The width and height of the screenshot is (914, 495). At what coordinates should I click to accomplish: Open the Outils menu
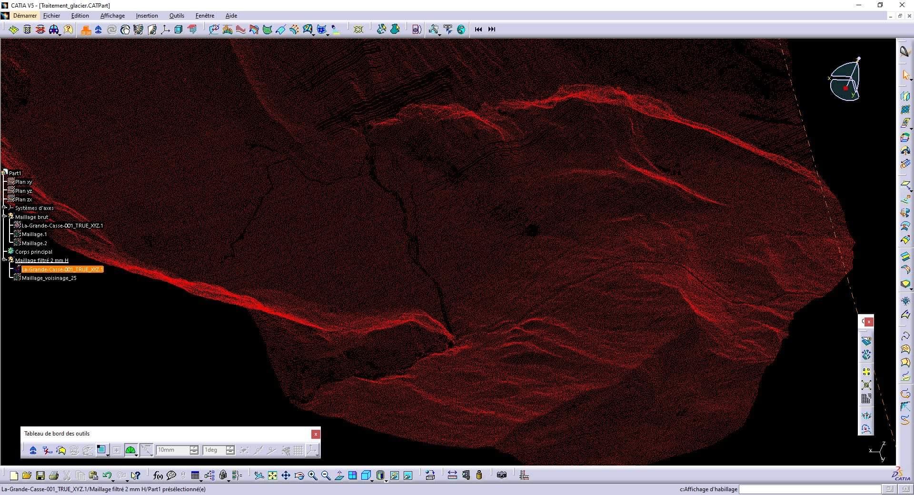point(177,16)
